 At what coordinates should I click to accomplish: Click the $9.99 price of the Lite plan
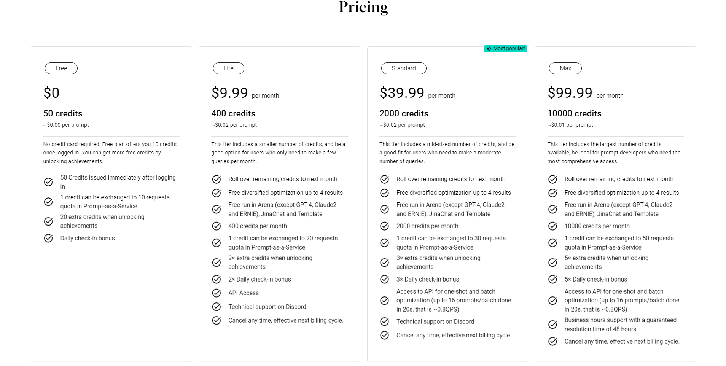point(229,93)
